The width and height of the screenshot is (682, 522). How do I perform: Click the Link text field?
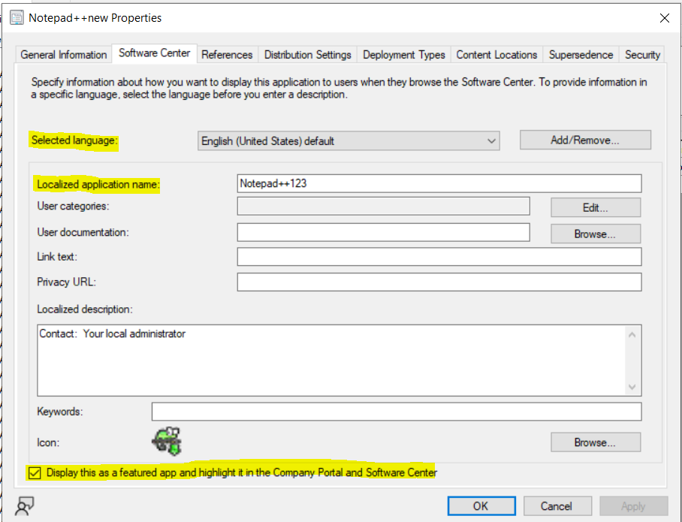pyautogui.click(x=439, y=257)
